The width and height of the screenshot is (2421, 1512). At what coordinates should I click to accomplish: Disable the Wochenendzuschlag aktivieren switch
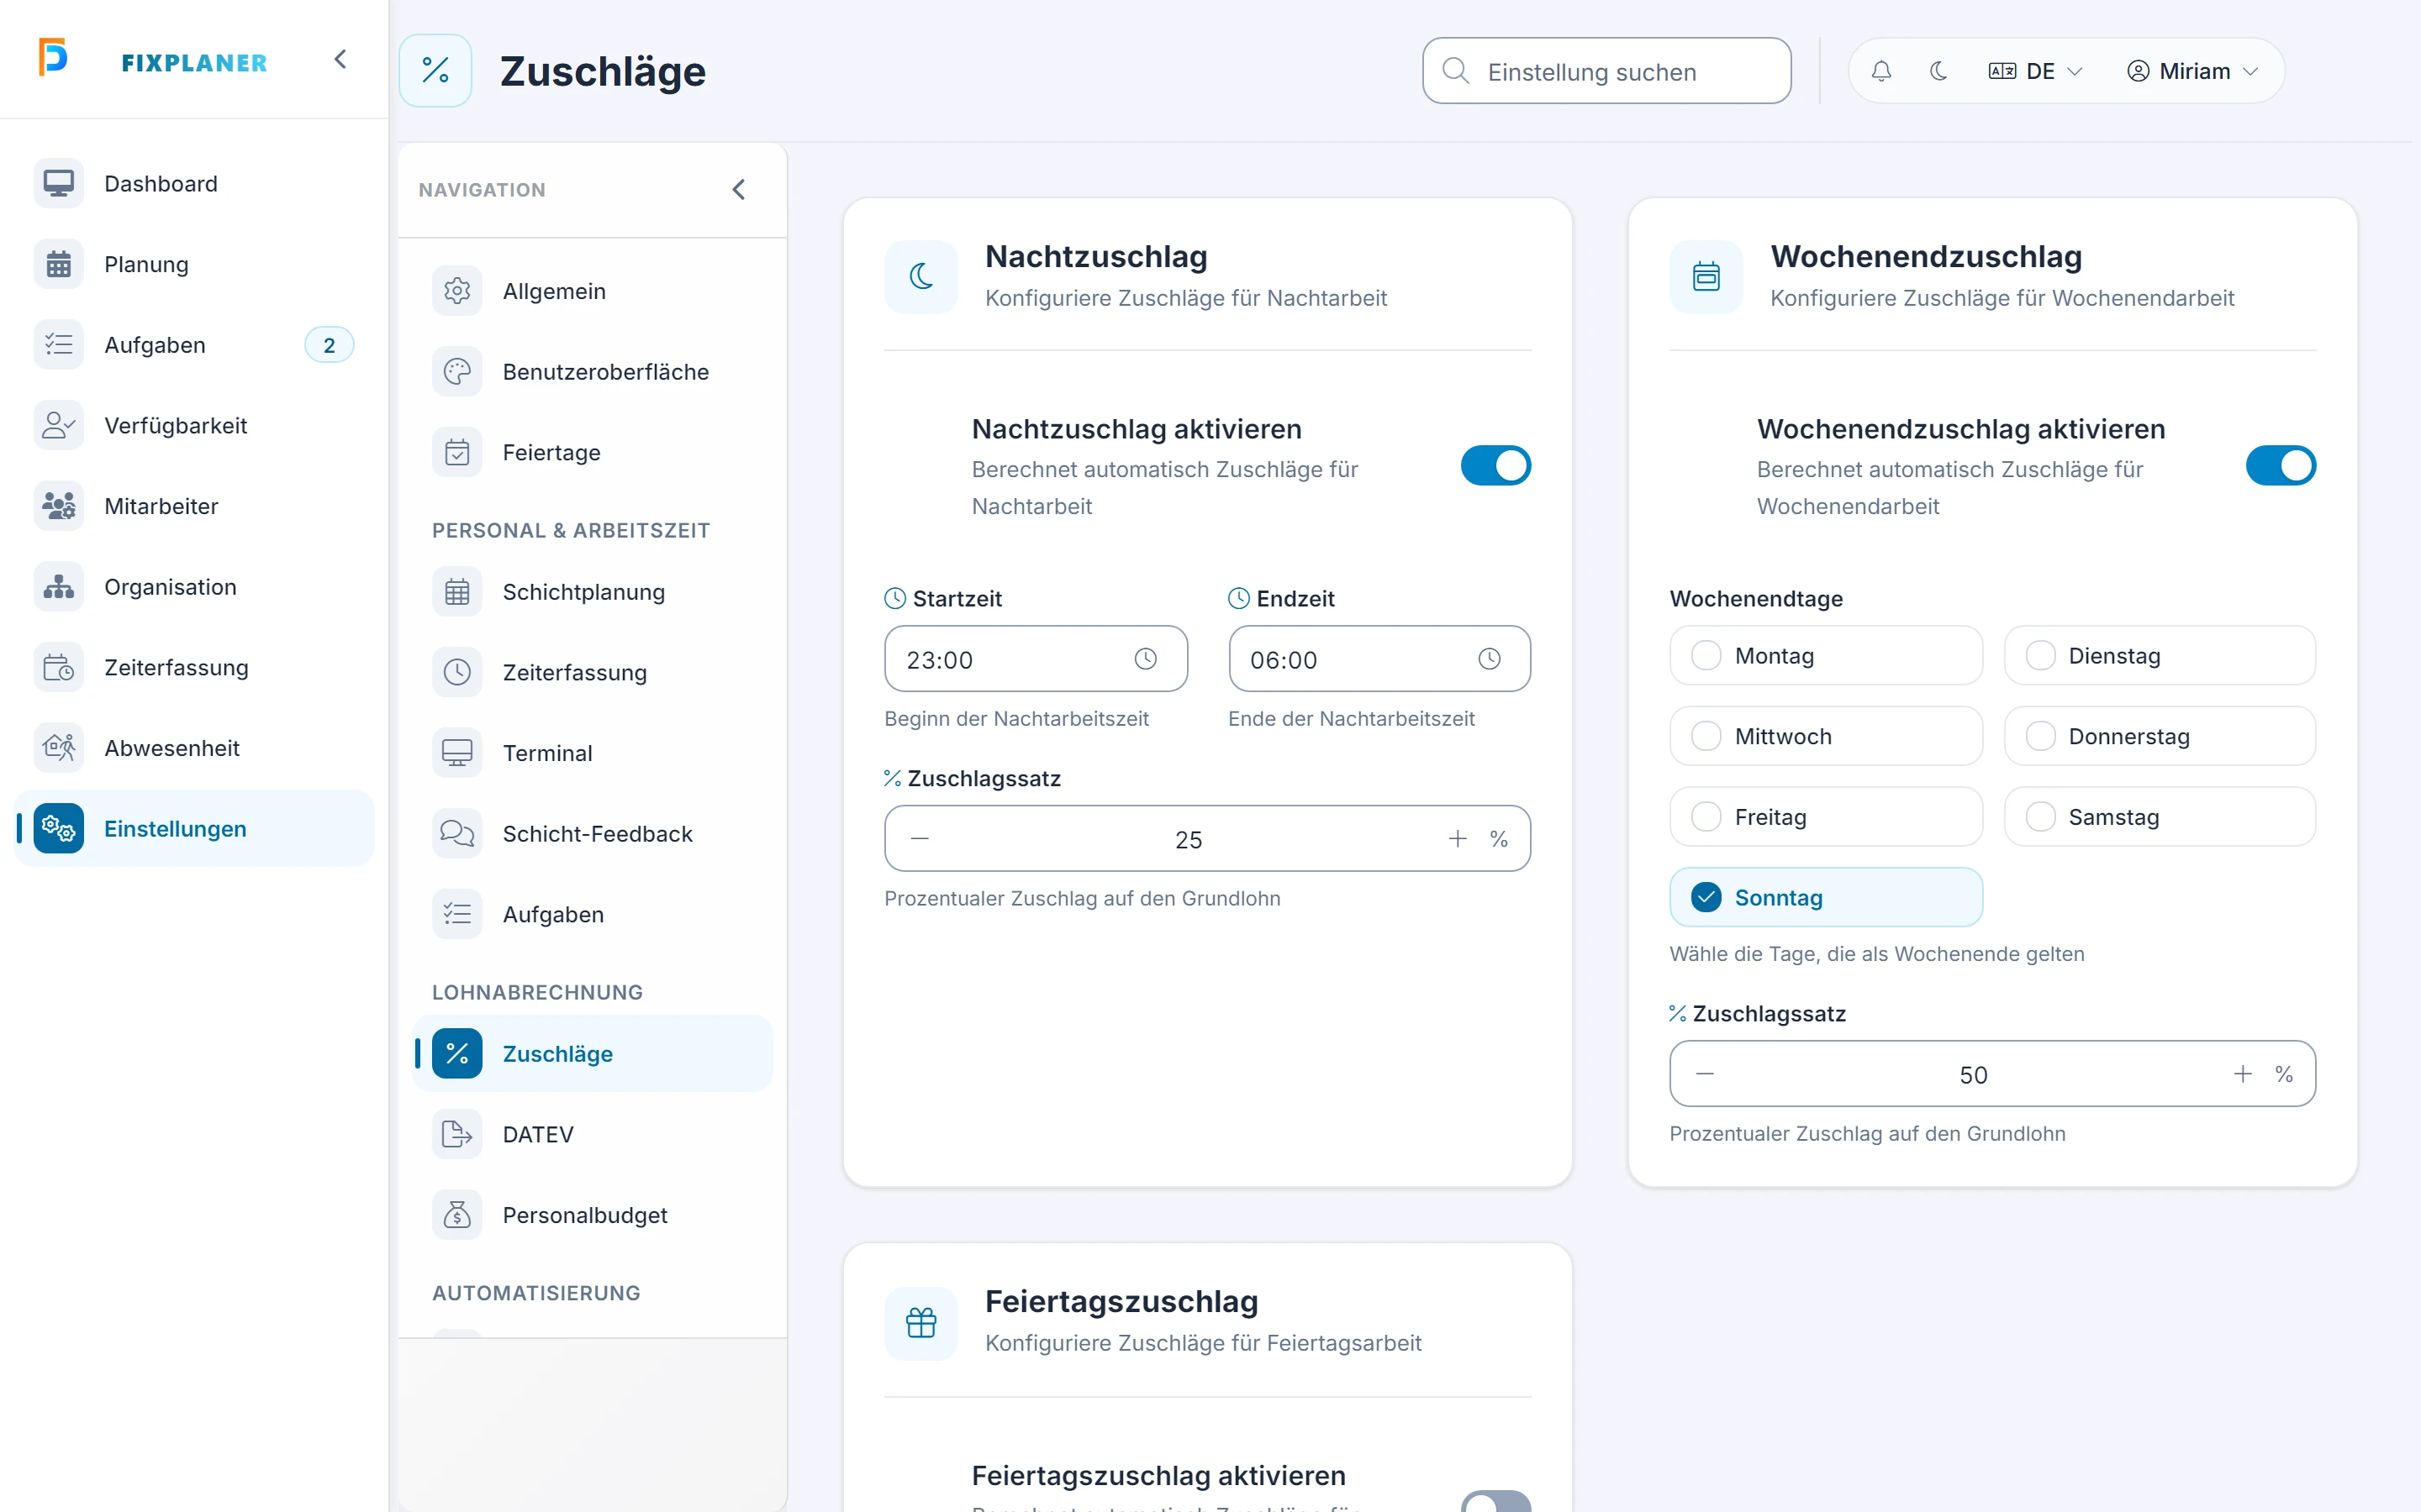(x=2281, y=466)
